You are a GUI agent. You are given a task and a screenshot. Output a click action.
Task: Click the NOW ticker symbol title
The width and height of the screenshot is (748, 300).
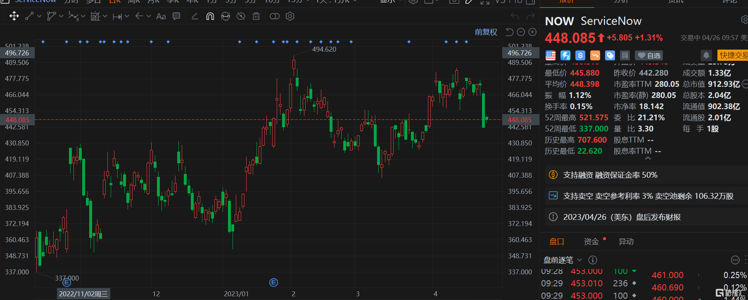pyautogui.click(x=560, y=21)
